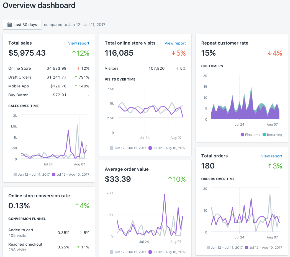290x257 pixels.
Task: Open the Last 30 days date range selector
Action: click(x=22, y=25)
